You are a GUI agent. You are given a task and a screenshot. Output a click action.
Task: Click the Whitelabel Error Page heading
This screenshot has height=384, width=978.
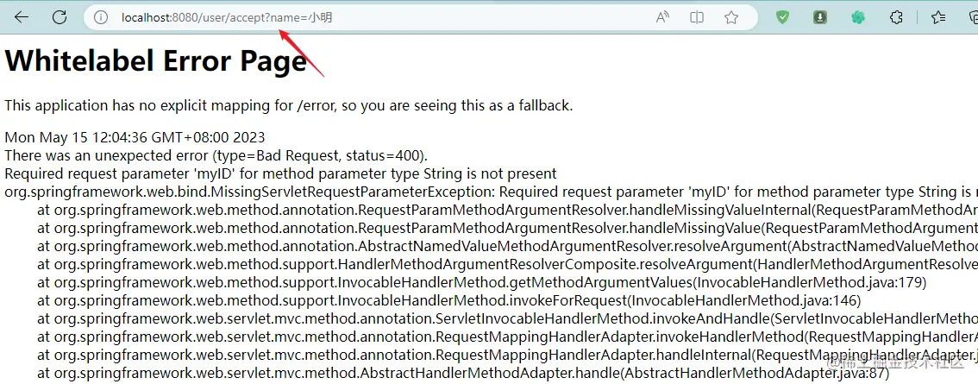pos(156,61)
